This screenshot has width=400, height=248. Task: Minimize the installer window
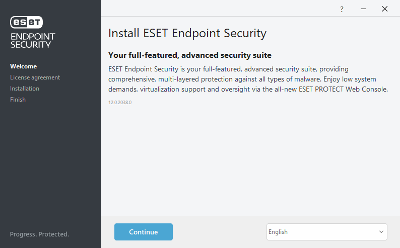click(x=363, y=9)
